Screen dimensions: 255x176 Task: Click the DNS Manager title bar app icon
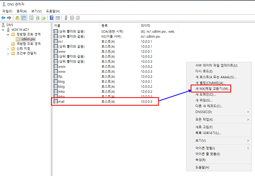(x=4, y=4)
